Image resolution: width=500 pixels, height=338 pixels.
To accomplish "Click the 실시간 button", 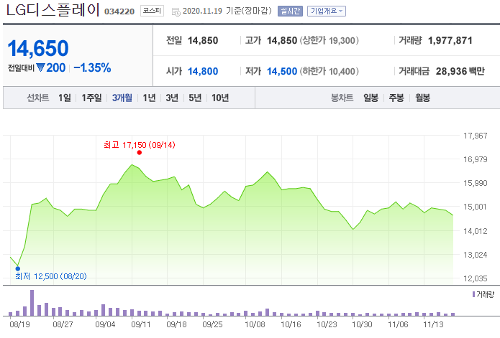I will 290,11.
